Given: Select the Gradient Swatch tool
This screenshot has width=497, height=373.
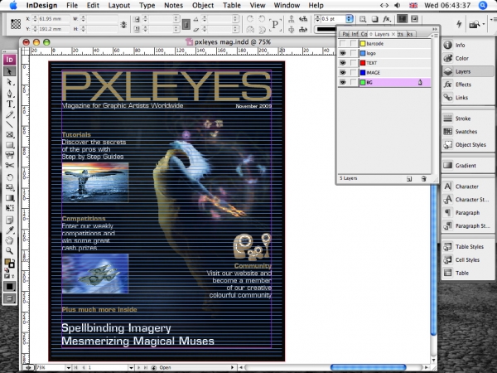Looking at the screenshot, I should [9, 198].
